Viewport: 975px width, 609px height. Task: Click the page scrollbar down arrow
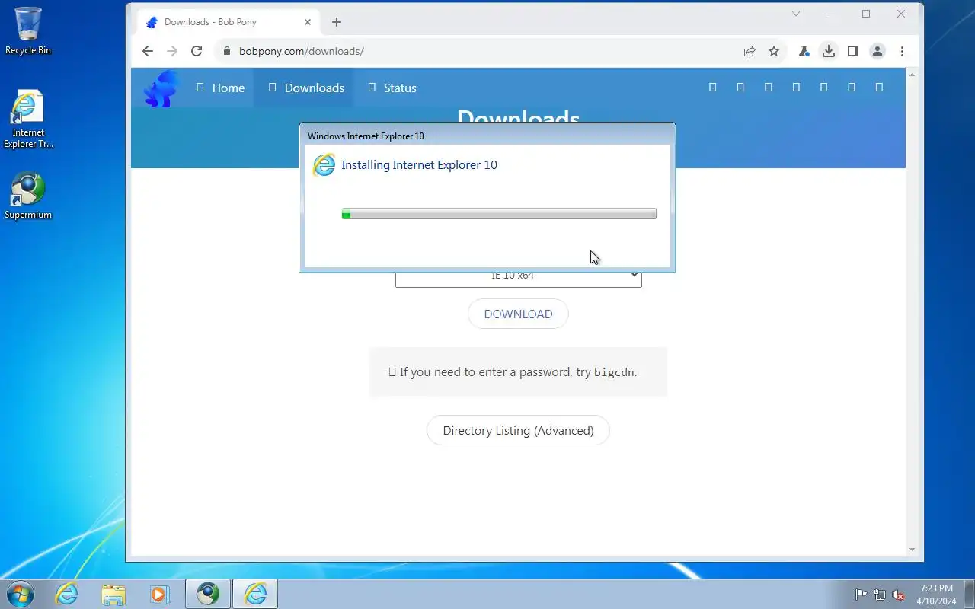(x=912, y=550)
